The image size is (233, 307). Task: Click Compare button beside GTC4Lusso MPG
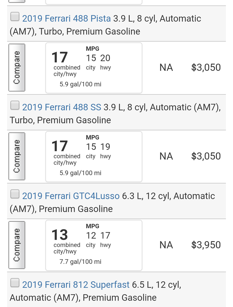(17, 245)
